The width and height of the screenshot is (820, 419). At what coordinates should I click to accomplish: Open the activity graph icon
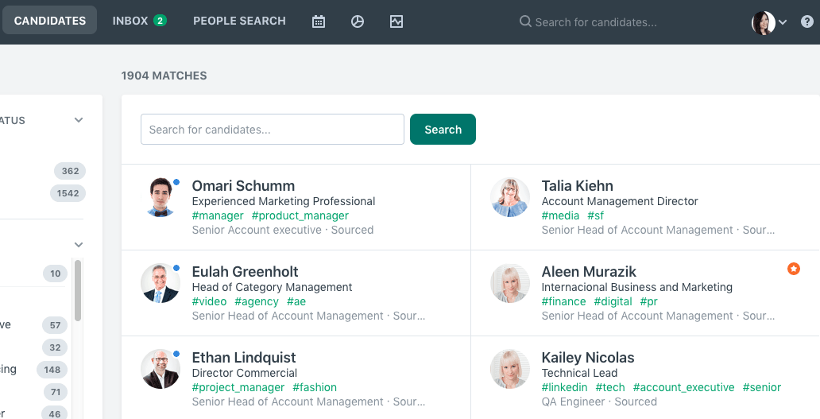396,21
